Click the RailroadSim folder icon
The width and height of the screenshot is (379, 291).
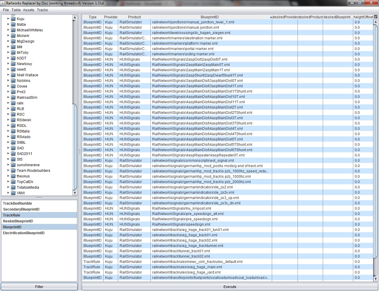click(x=13, y=97)
